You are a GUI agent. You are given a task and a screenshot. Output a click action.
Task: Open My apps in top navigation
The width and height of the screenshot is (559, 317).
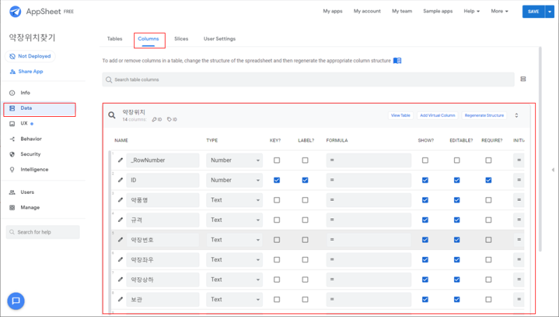pyautogui.click(x=333, y=11)
